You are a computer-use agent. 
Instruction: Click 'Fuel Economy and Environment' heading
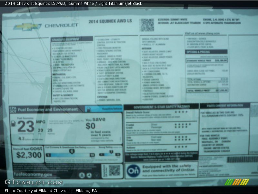(48, 110)
